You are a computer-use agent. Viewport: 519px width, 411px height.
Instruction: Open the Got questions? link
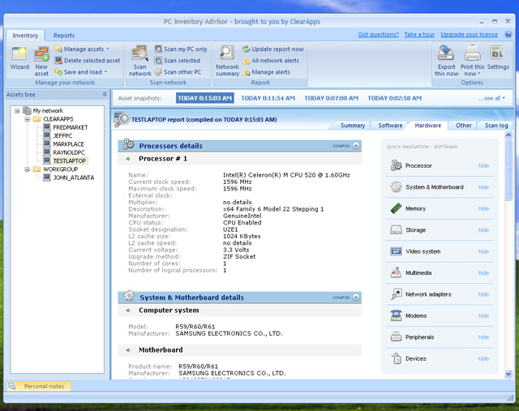[379, 34]
